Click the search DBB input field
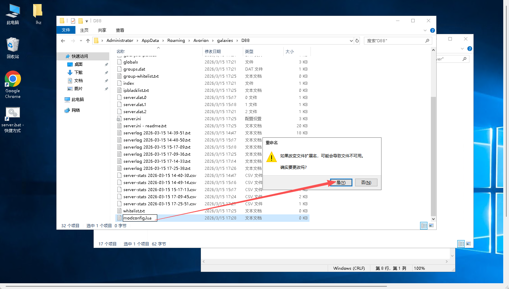Image resolution: width=509 pixels, height=289 pixels. point(394,41)
